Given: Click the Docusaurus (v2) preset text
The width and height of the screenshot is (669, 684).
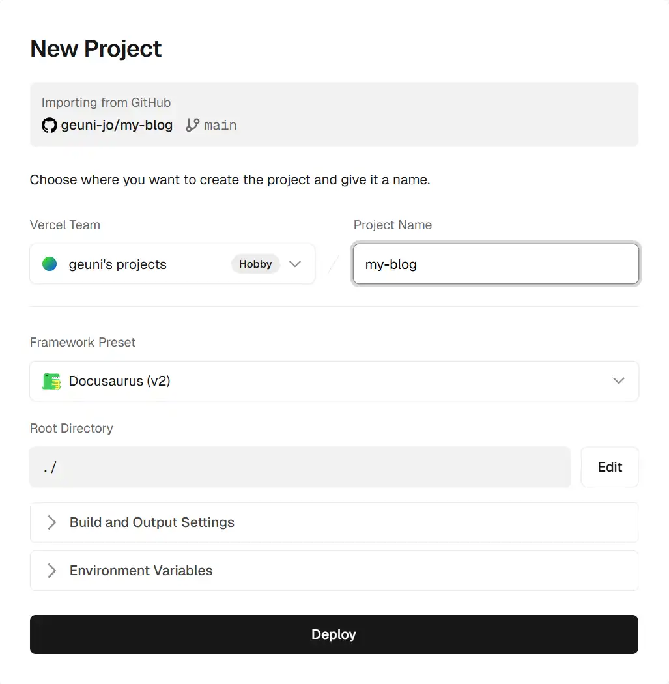Looking at the screenshot, I should [x=120, y=381].
